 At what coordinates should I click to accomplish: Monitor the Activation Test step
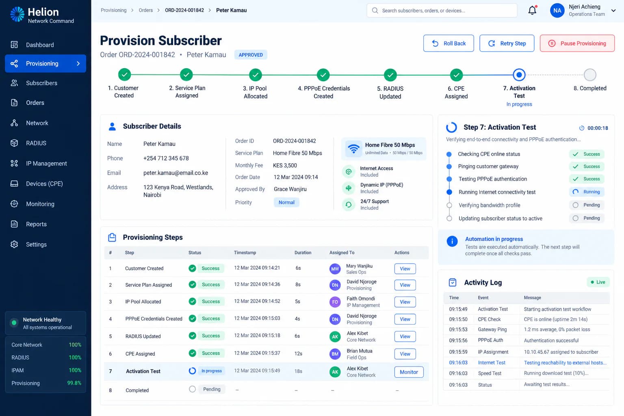point(409,372)
